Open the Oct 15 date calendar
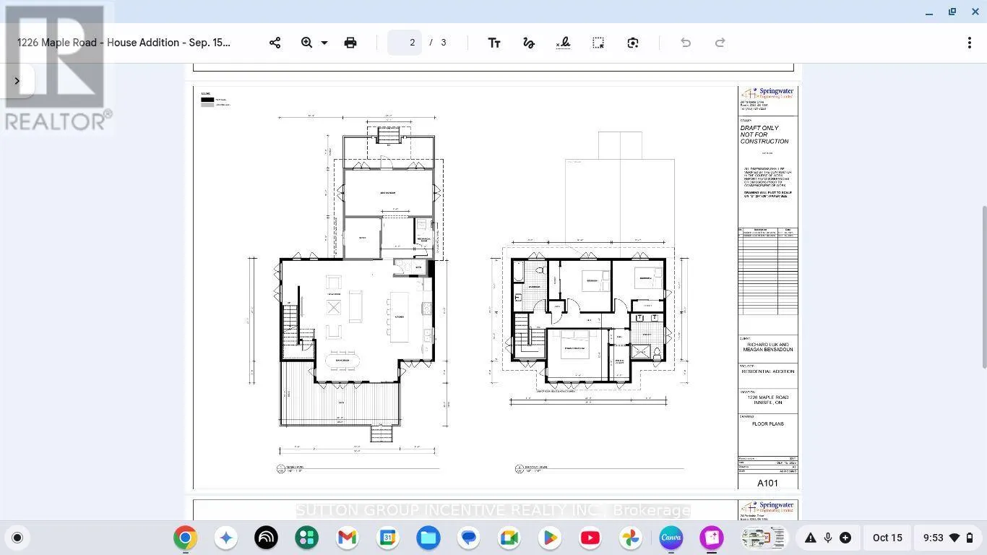This screenshot has width=987, height=555. pyautogui.click(x=887, y=538)
